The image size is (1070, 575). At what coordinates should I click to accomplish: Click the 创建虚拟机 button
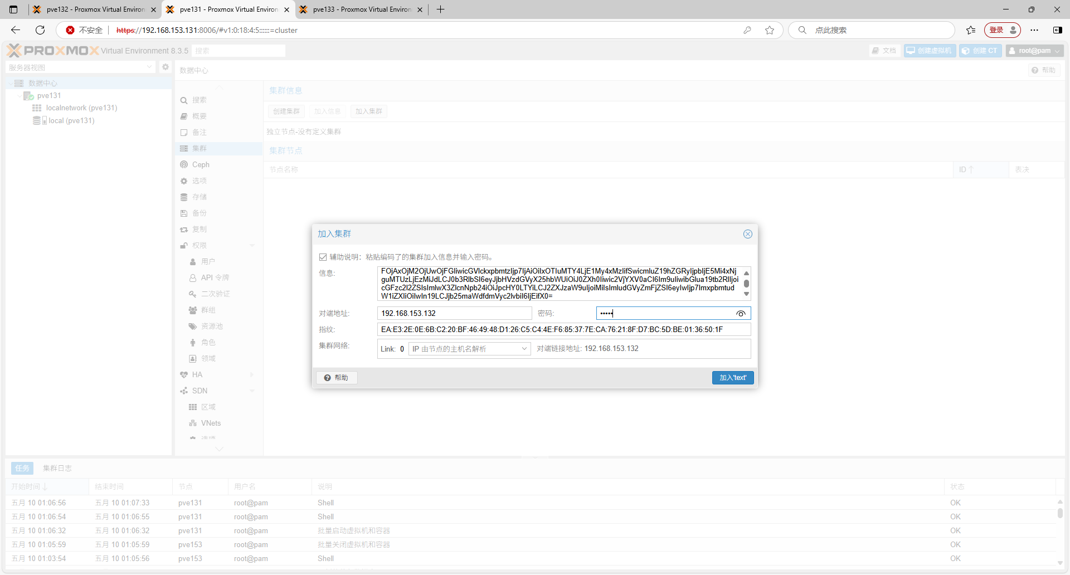(x=930, y=51)
